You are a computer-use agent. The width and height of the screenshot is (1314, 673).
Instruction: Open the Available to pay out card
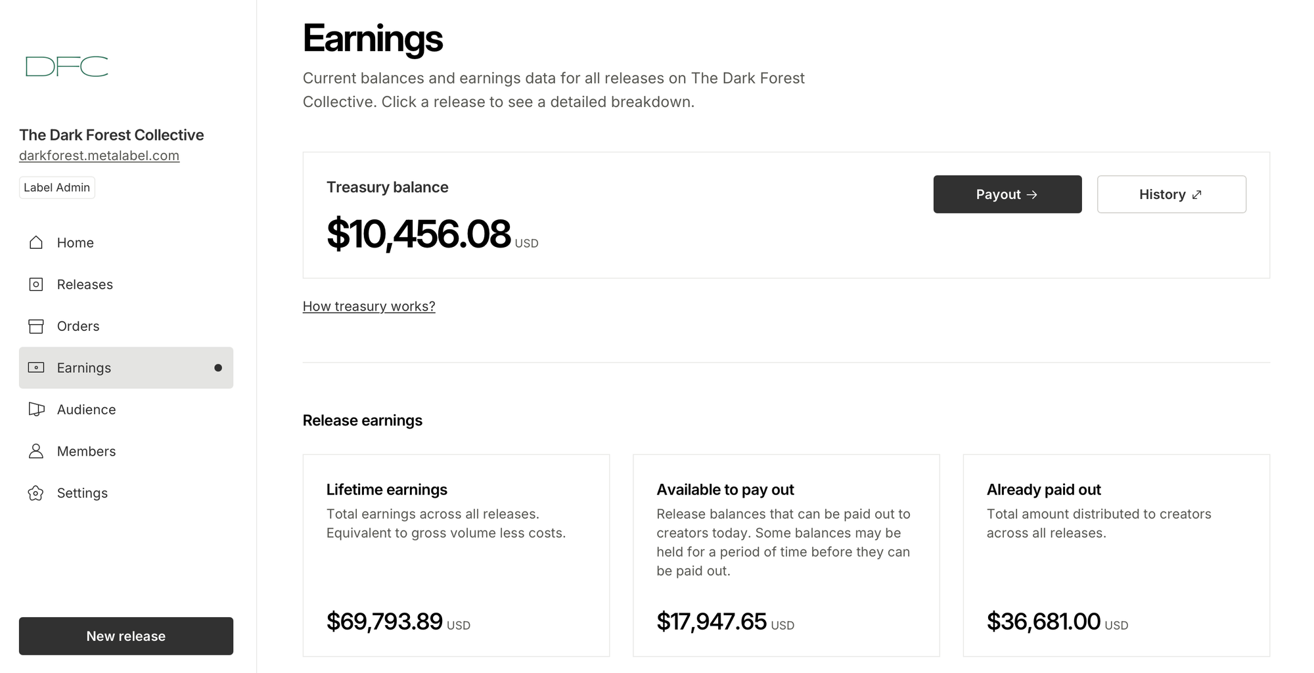(786, 555)
